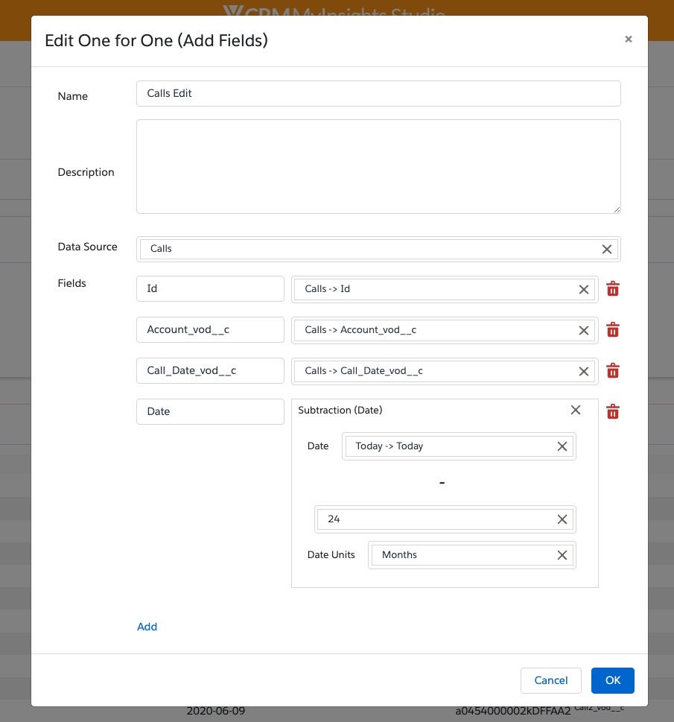Click the Add link to add field

click(147, 627)
